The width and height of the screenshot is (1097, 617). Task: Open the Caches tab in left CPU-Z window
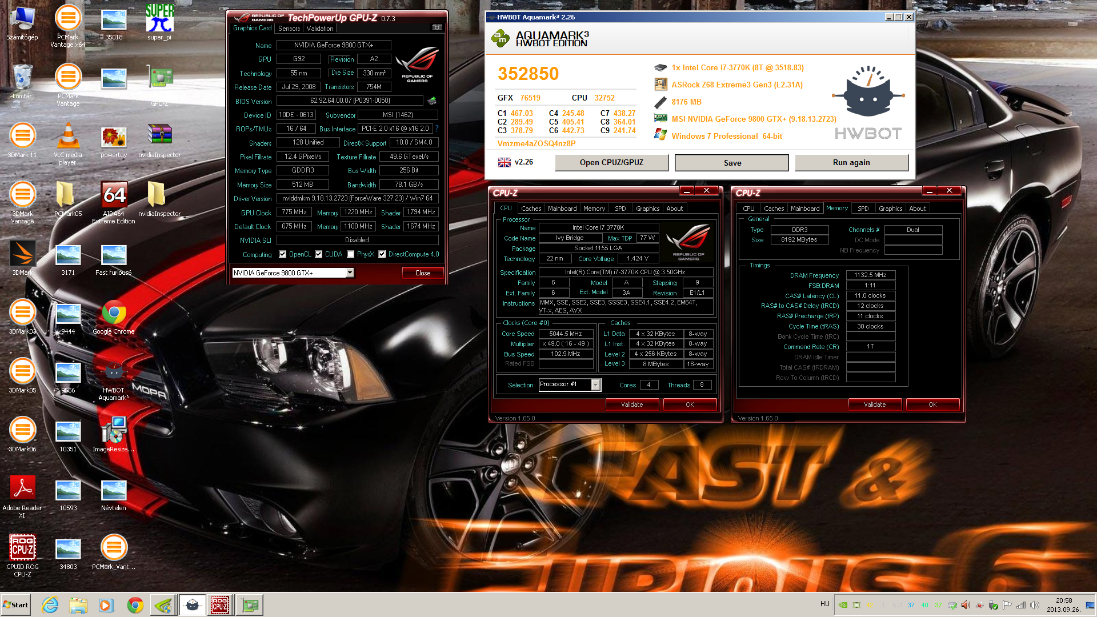point(531,209)
